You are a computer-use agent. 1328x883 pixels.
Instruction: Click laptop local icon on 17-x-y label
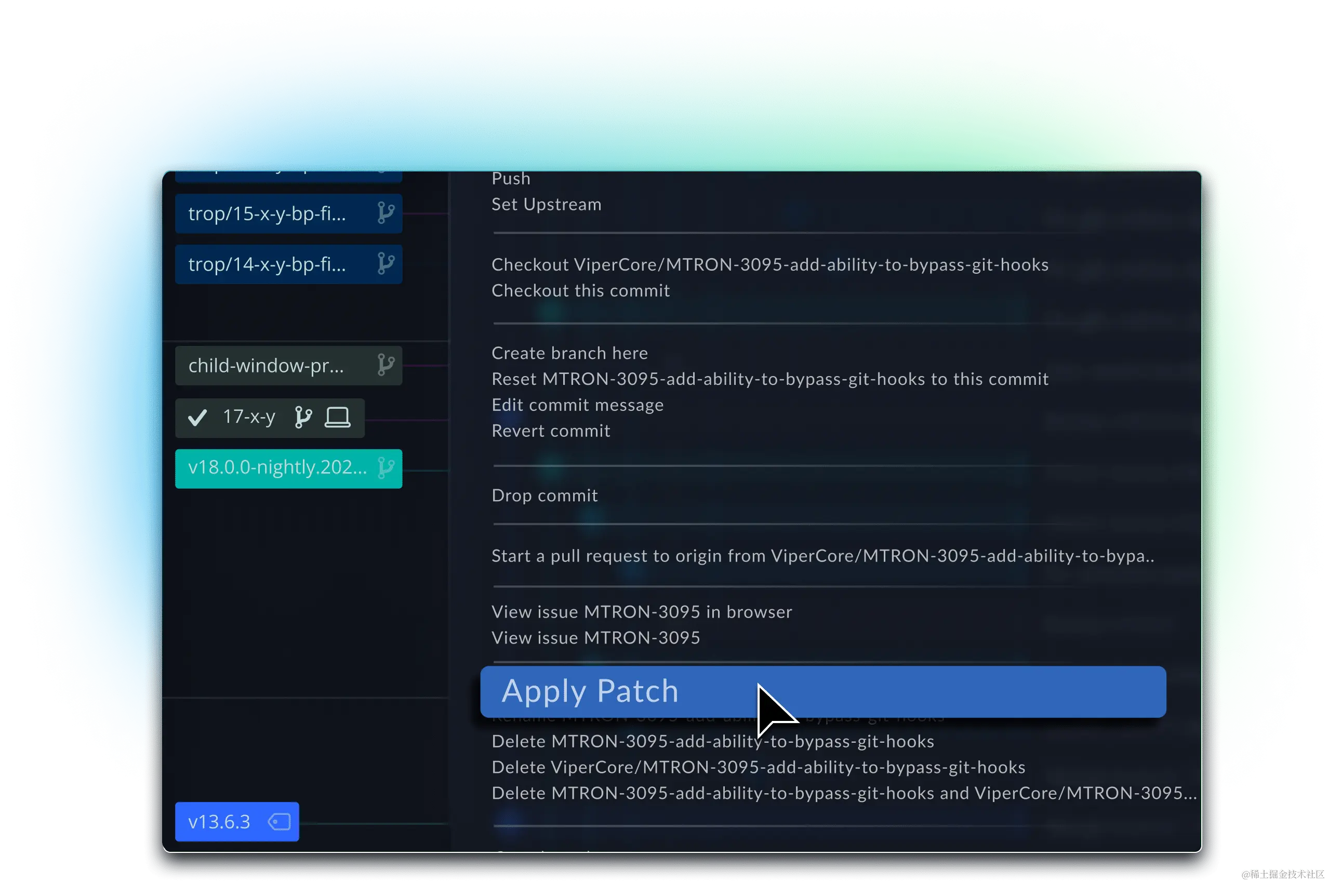pyautogui.click(x=337, y=417)
